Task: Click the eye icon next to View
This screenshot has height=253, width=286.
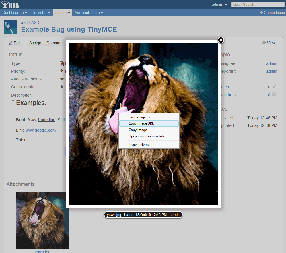Action: pyautogui.click(x=264, y=43)
